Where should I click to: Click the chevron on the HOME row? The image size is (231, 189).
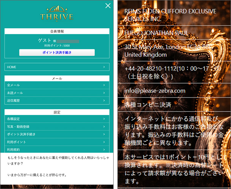104,67
